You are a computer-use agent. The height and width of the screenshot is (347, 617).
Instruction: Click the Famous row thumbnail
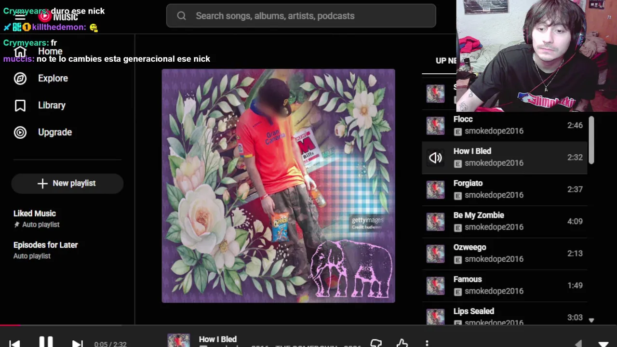pyautogui.click(x=435, y=285)
